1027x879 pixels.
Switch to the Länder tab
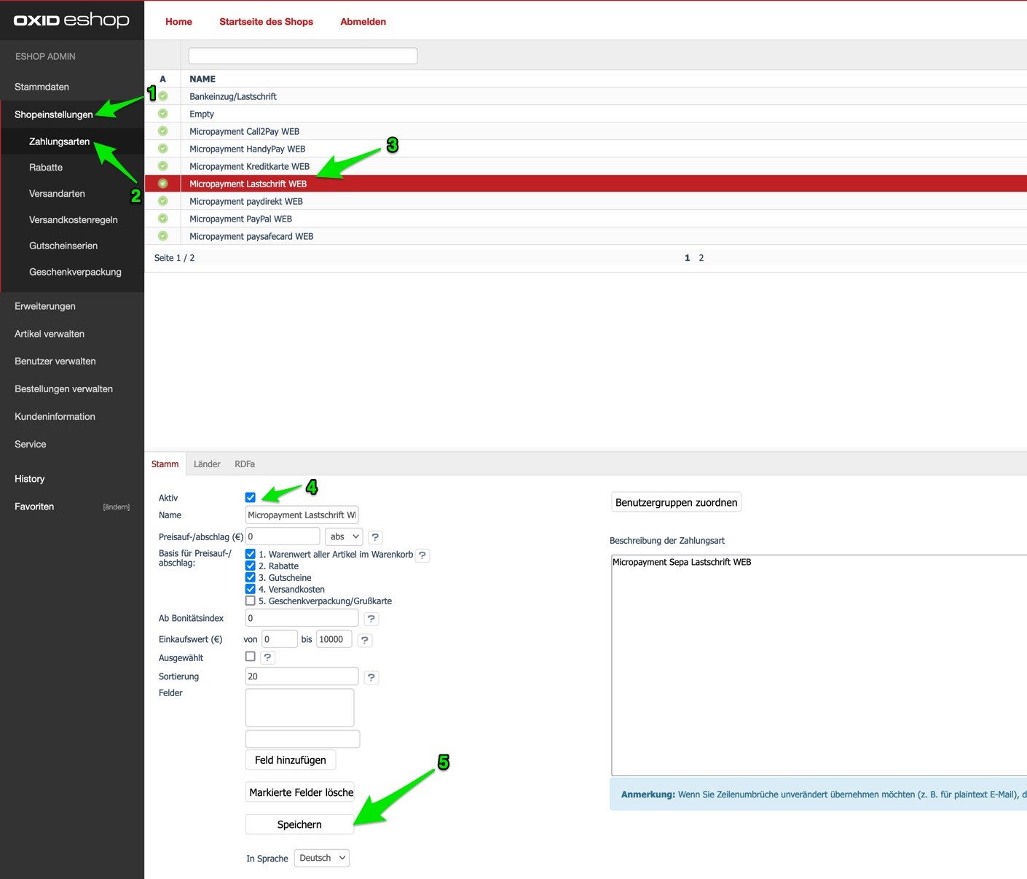pos(207,464)
